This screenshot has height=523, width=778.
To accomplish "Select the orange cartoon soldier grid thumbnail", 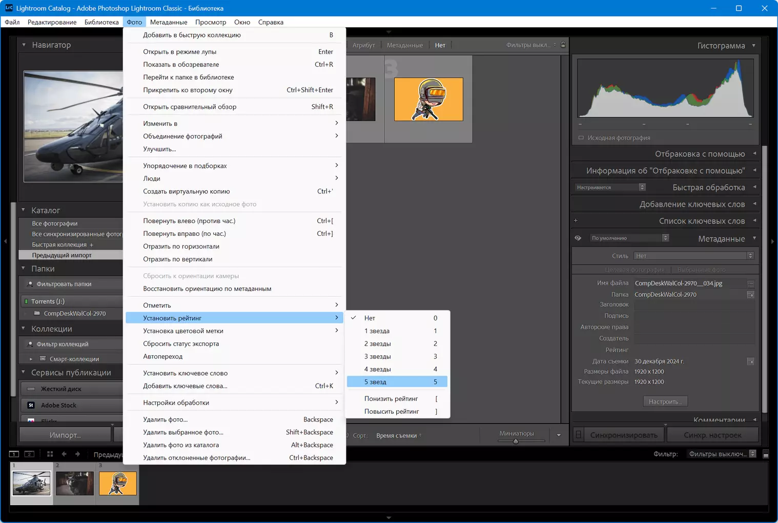I will [x=428, y=99].
